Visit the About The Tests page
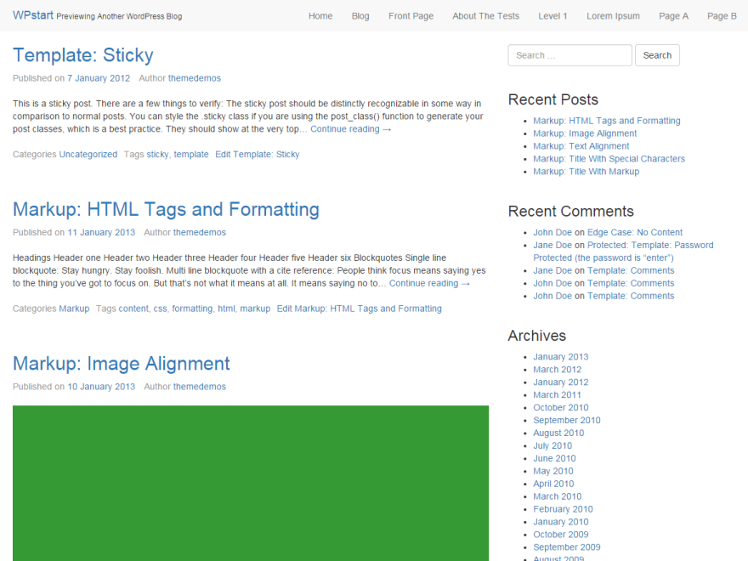The image size is (748, 561). pos(485,15)
